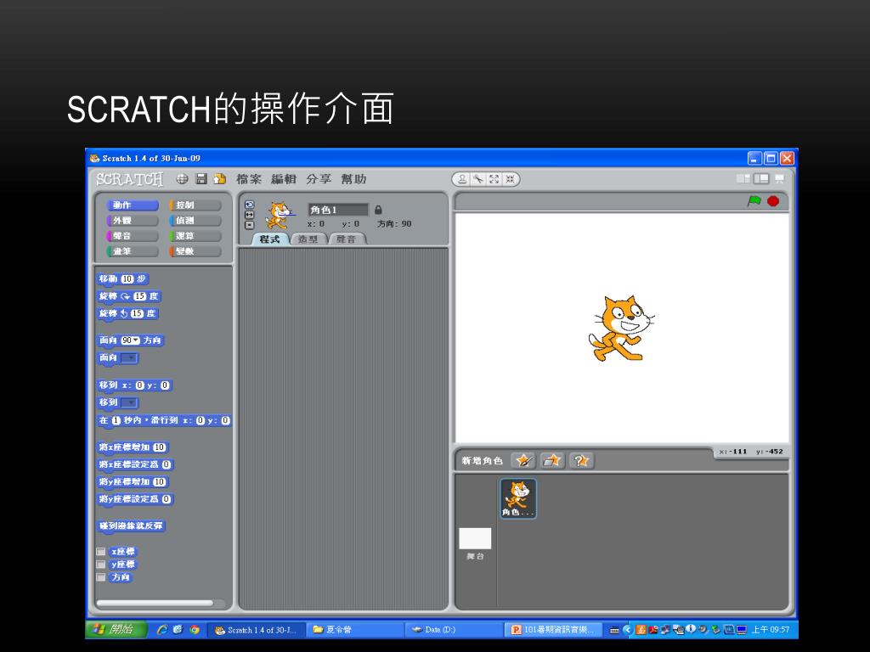Select the 角色 sprite thumbnail in sprite list
The height and width of the screenshot is (652, 870).
pos(518,498)
